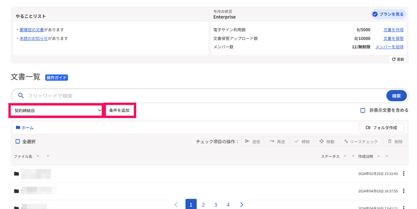Go to page 3
Viewport: 417px width, 209px height.
[x=215, y=205]
